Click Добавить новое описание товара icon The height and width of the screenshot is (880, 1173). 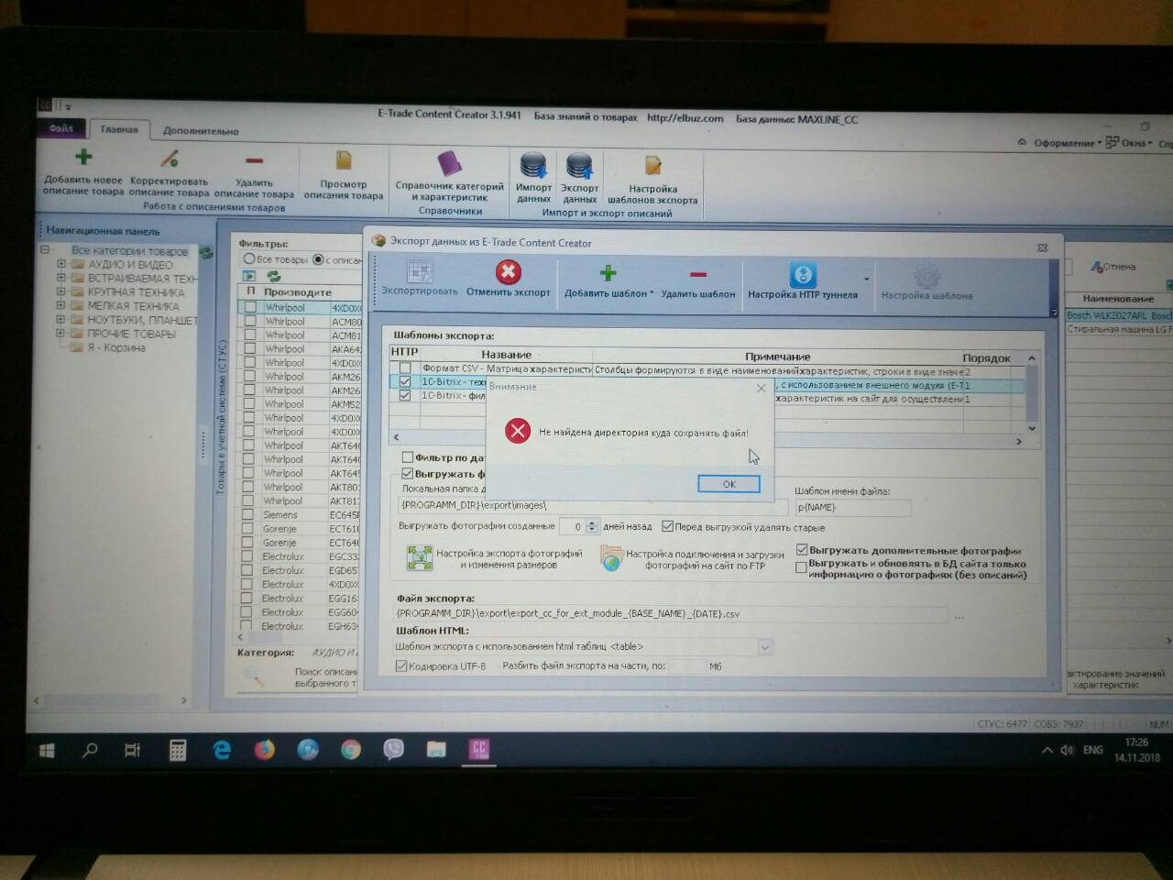(x=83, y=158)
